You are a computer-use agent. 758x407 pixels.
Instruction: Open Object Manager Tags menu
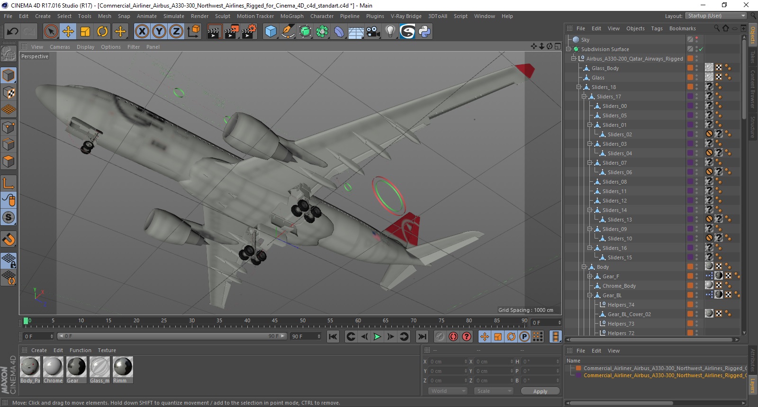657,28
